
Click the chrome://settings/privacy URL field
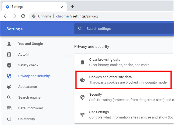click(x=77, y=16)
